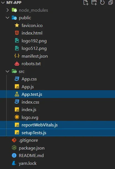Collapse the MY-APP root section chevron
The width and height of the screenshot is (115, 169).
tap(3, 3)
